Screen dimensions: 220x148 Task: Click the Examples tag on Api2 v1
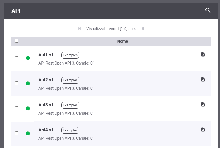[70, 80]
